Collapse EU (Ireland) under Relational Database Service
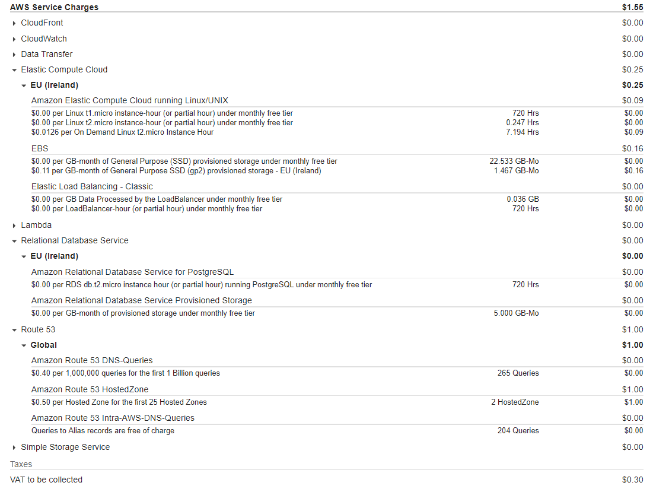The height and width of the screenshot is (492, 653). pos(24,256)
